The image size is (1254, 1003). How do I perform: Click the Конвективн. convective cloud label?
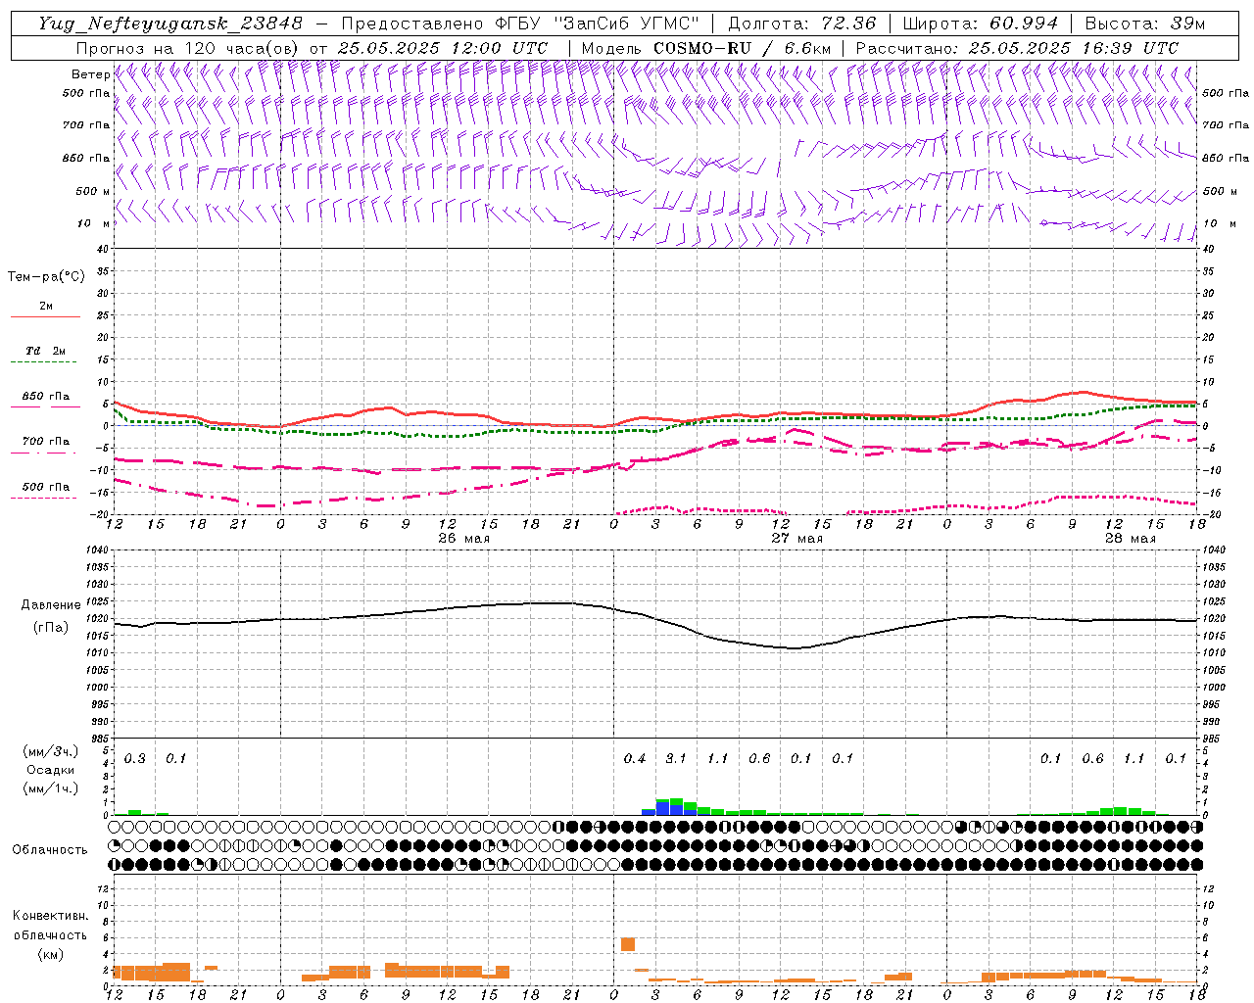[x=50, y=916]
